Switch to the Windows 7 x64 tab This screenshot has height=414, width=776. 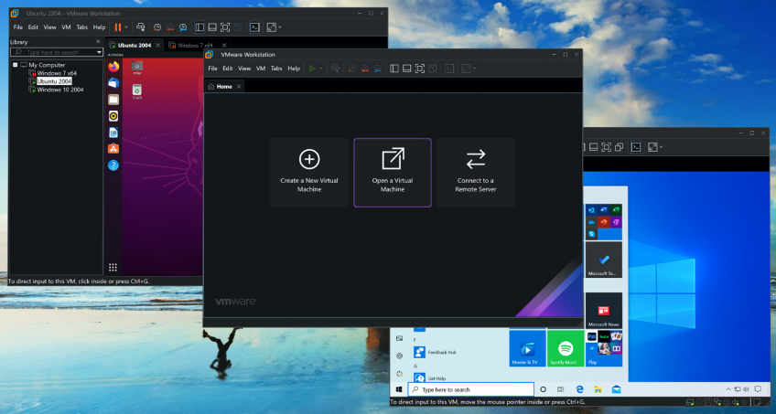click(196, 45)
